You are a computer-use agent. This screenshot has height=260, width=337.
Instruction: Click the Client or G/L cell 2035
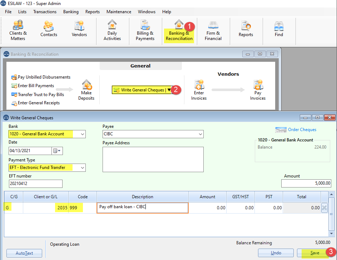point(46,208)
